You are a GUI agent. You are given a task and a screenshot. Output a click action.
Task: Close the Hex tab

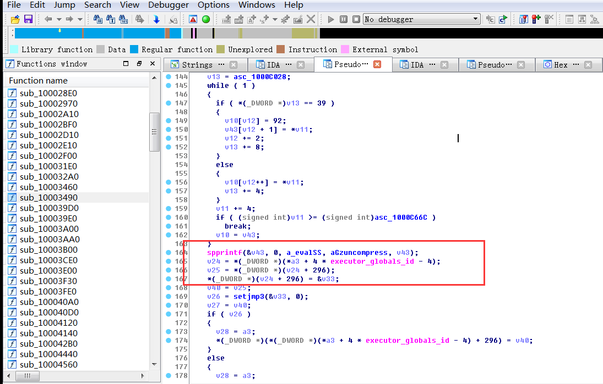588,65
